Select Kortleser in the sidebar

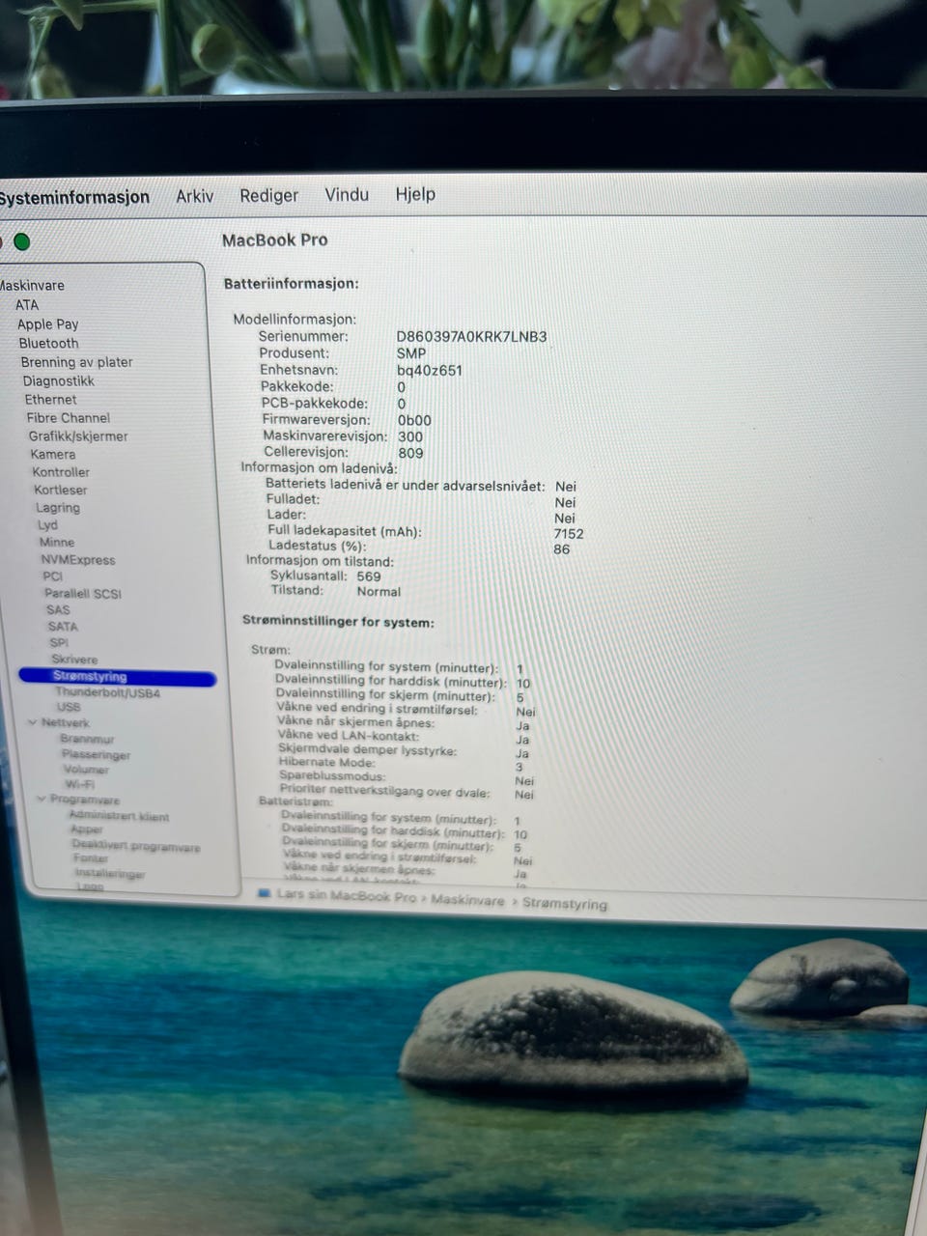point(61,490)
